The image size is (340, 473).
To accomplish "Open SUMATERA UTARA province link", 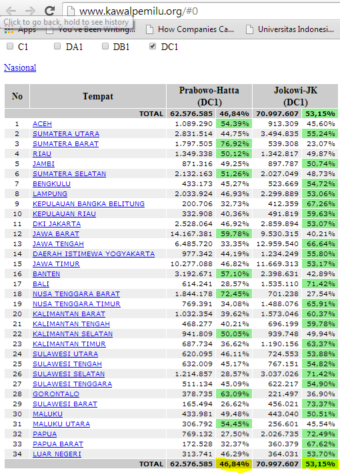I will tap(66, 133).
